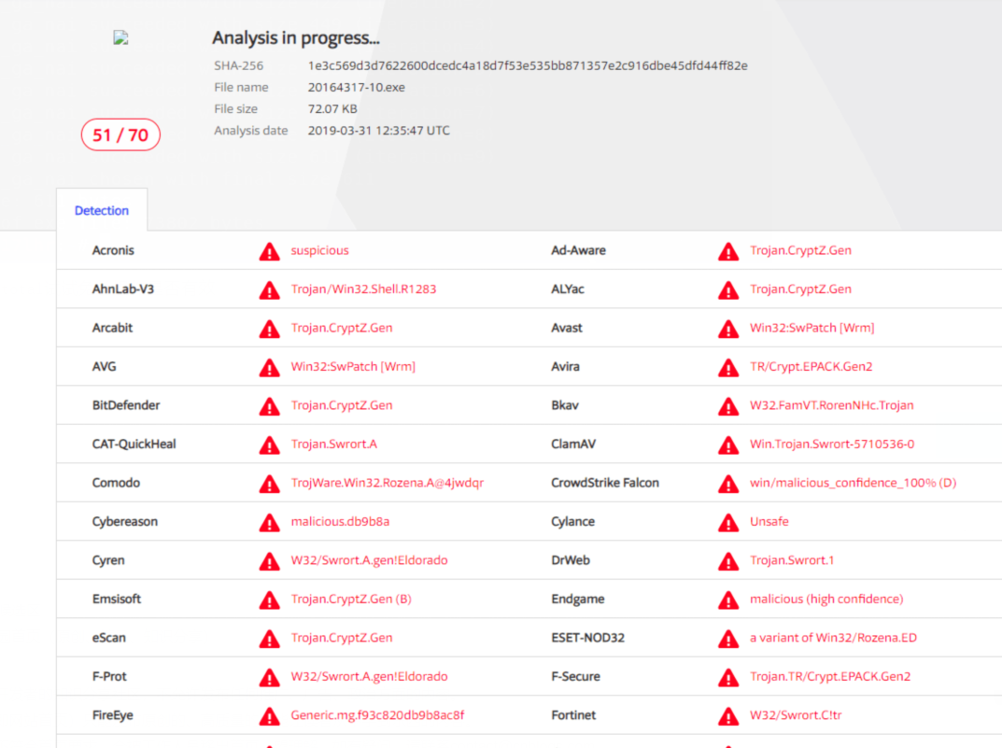
Task: Click the AVG result 'Win32:SwPatch [Wrm]'
Action: pyautogui.click(x=353, y=367)
